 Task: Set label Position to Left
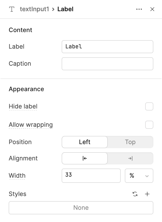(x=85, y=142)
